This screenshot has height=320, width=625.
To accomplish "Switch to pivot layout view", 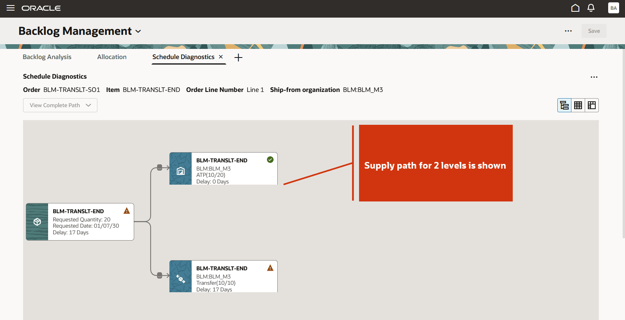I will pos(592,105).
